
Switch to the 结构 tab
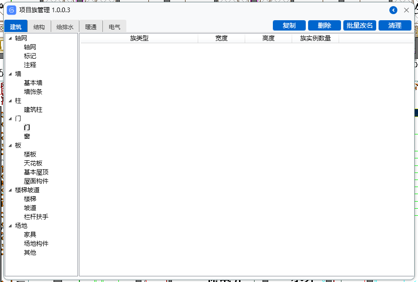tap(39, 27)
